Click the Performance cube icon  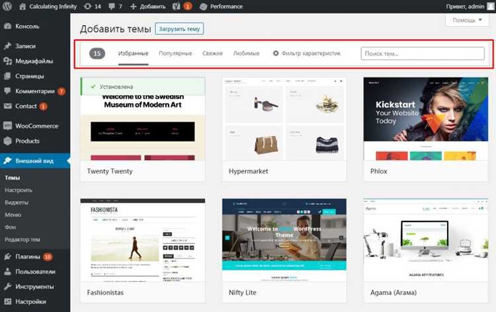(x=204, y=7)
